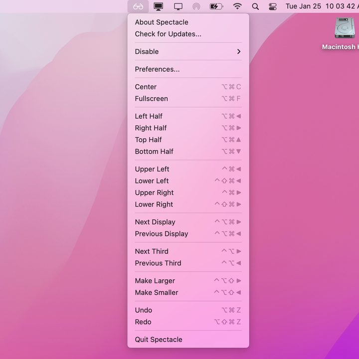Viewport: 359px width, 359px height.
Task: Select Redo in Spectacle menu
Action: (x=188, y=322)
